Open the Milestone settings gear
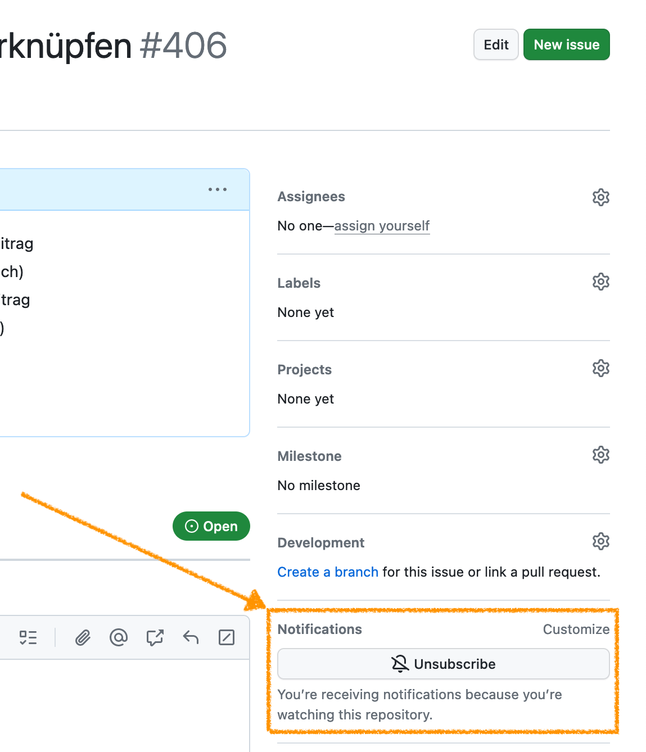 (x=600, y=455)
